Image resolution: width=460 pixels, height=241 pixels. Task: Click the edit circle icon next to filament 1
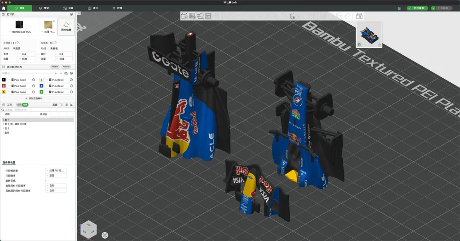point(34,80)
